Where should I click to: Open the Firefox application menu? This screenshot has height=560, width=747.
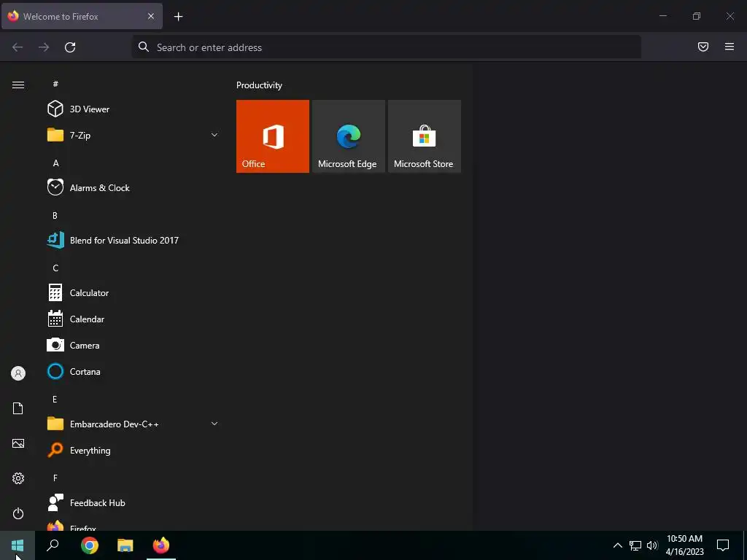point(729,47)
